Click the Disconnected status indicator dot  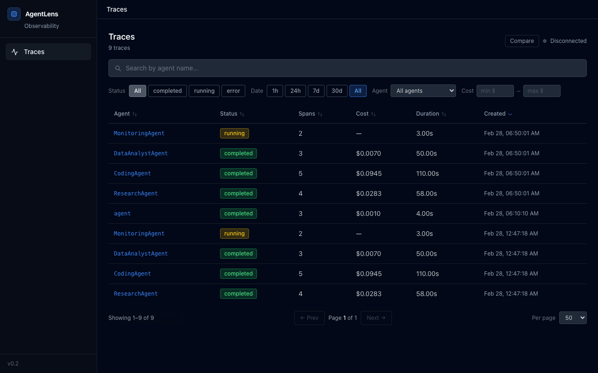click(544, 41)
